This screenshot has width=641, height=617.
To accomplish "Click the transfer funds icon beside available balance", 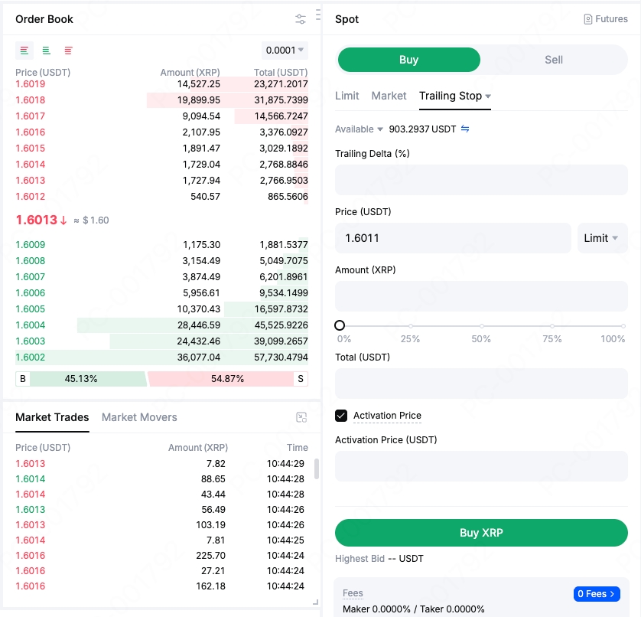I will pyautogui.click(x=465, y=129).
